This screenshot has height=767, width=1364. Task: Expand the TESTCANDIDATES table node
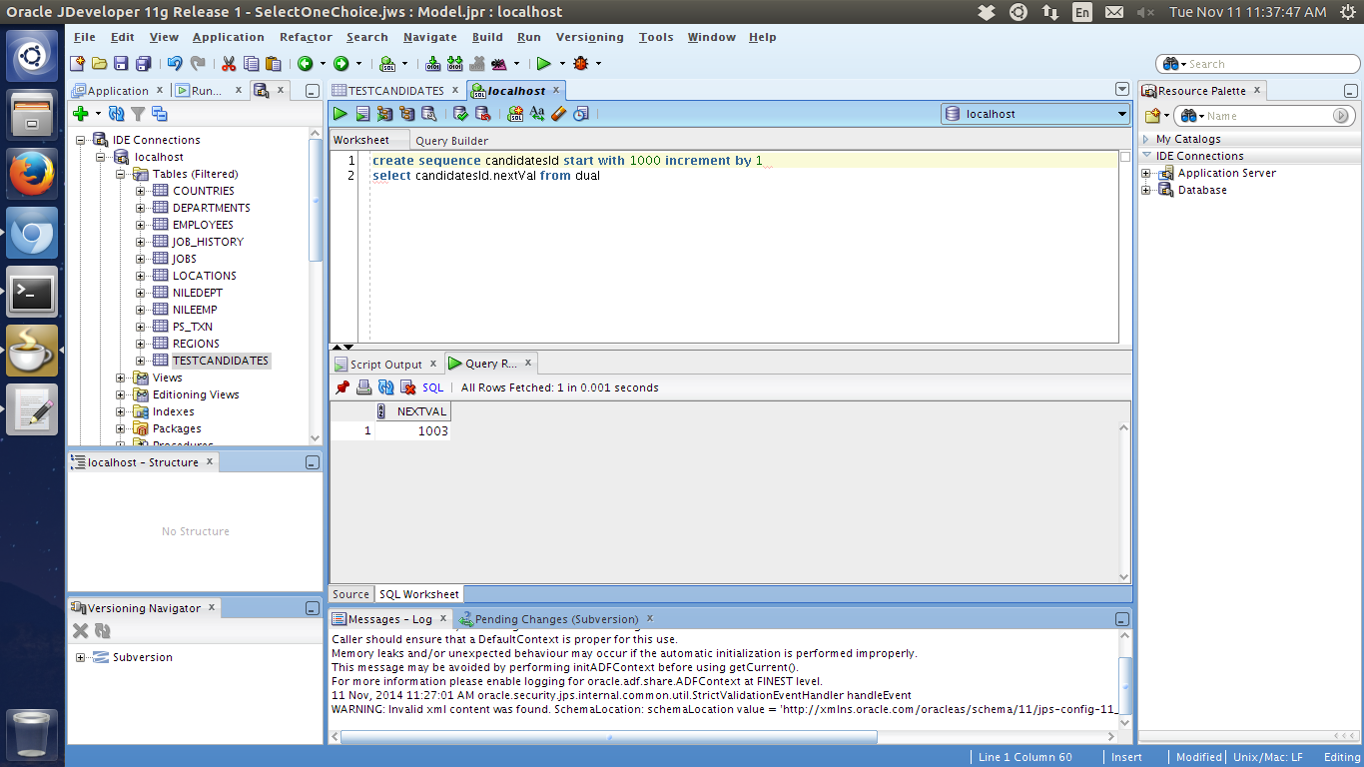pos(141,361)
